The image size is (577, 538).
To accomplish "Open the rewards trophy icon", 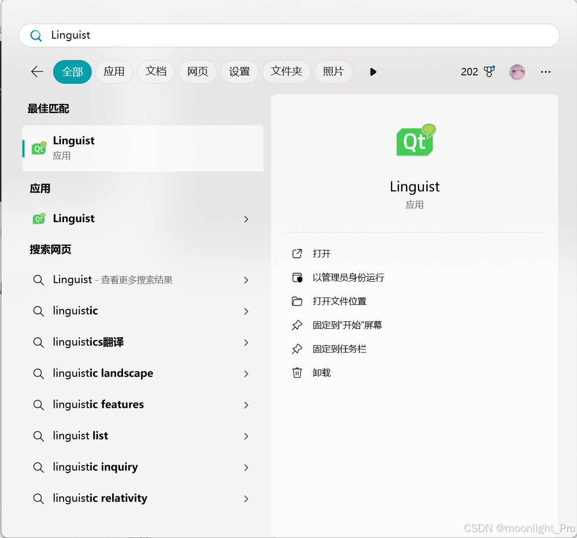I will point(489,71).
